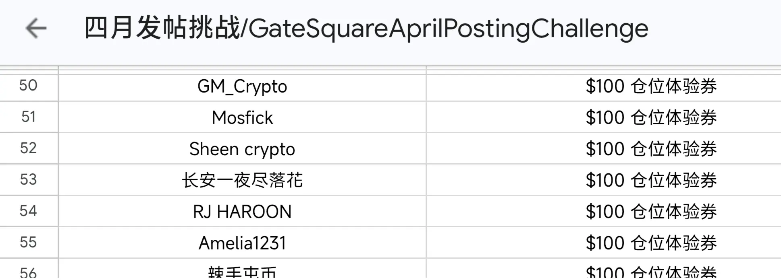Select row header 53
The height and width of the screenshot is (280, 781).
[29, 180]
